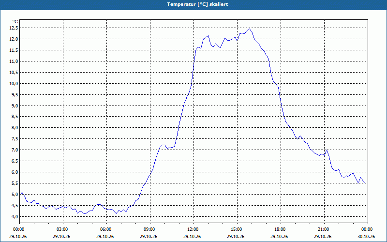This screenshot has height=242, width=387.
Task: Select the 10,0 temperature axis label
Action: click(14, 83)
